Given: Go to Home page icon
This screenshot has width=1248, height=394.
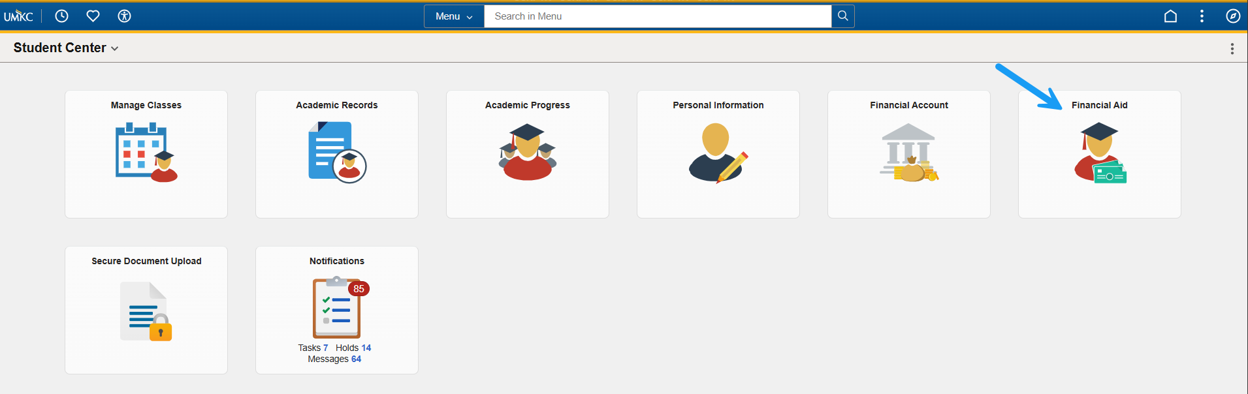Looking at the screenshot, I should tap(1170, 16).
